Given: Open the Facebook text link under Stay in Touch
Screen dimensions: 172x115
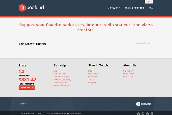Looking at the screenshot, I should (93, 76).
